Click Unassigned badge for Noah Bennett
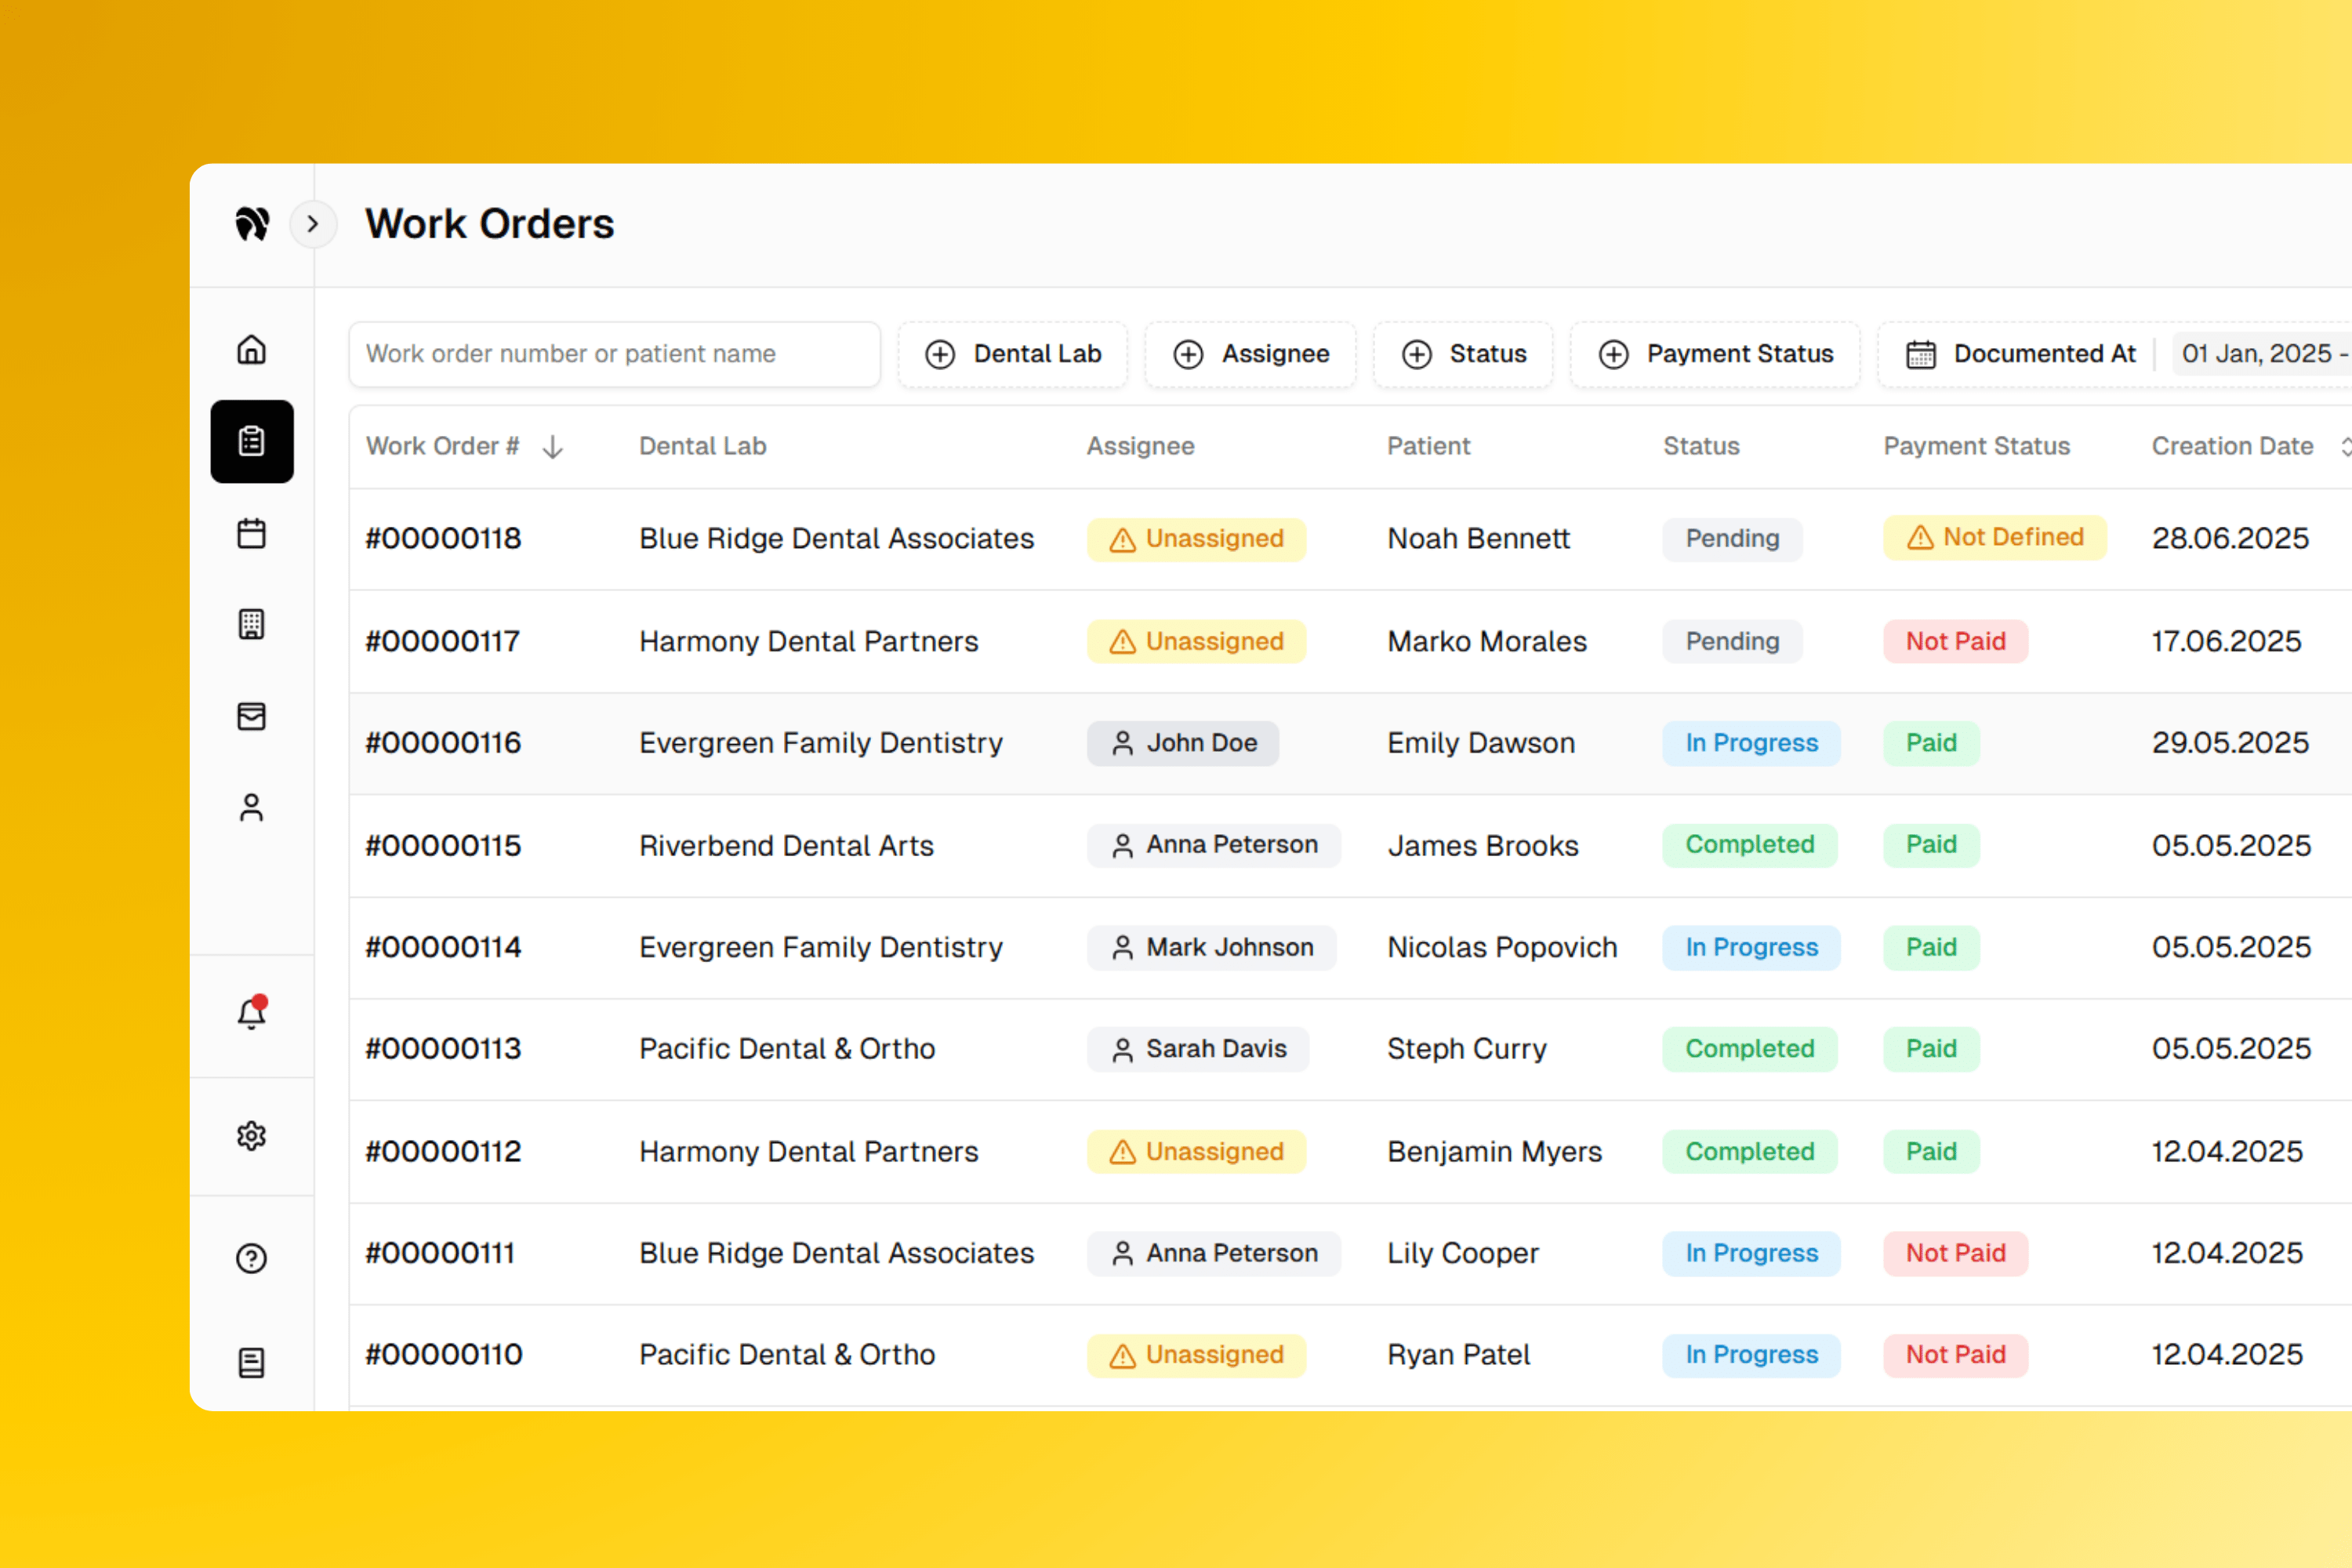 pyautogui.click(x=1196, y=539)
